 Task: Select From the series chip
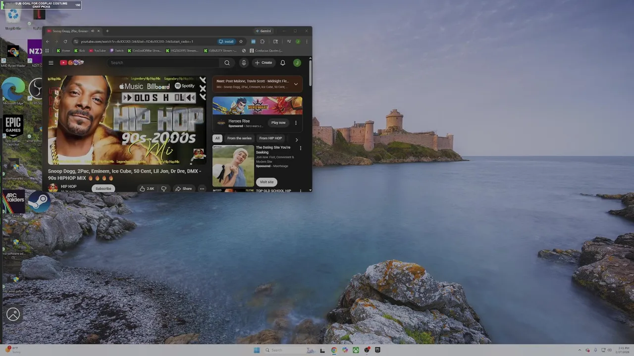point(239,138)
